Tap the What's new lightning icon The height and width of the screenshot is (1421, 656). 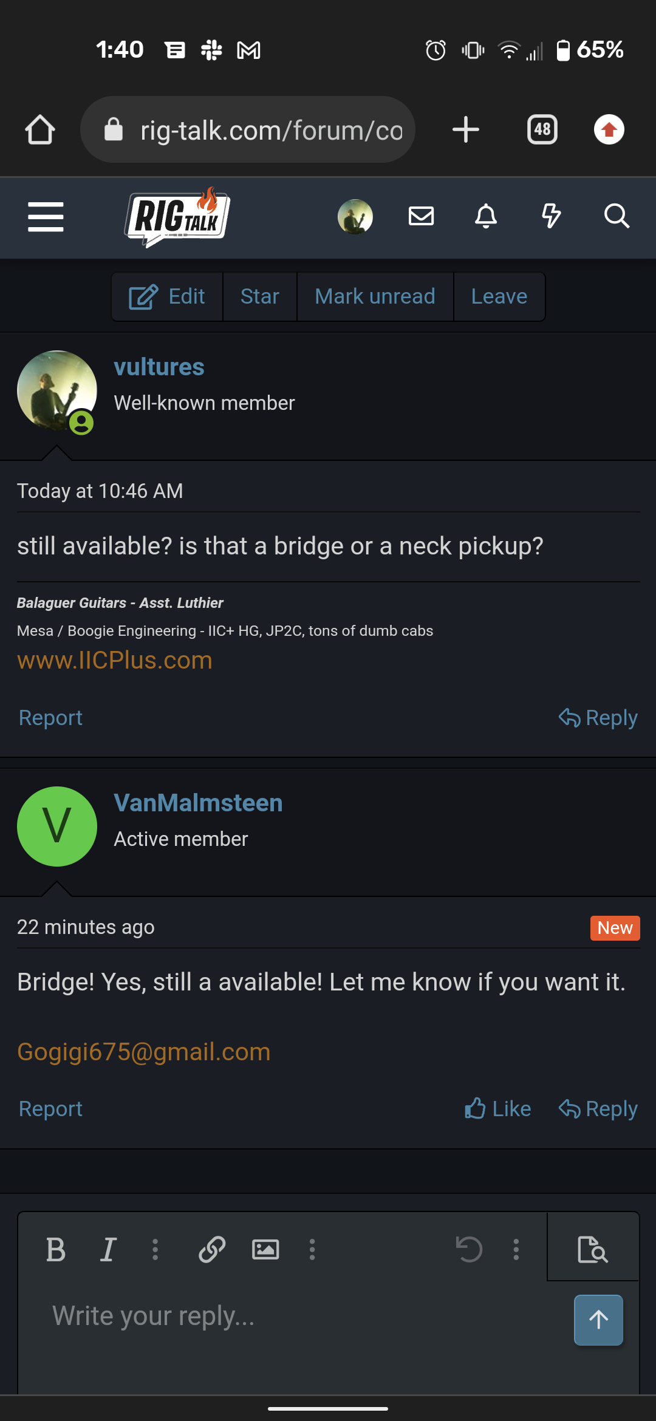pos(551,216)
